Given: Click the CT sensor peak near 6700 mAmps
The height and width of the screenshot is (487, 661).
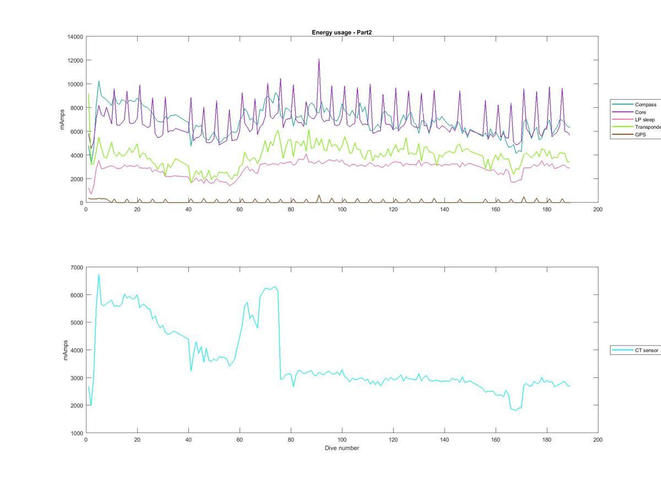Looking at the screenshot, I should click(x=99, y=275).
